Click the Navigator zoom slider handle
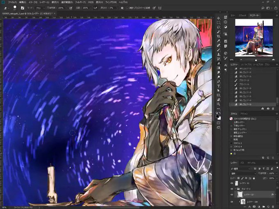279x209 pixels. point(256,60)
